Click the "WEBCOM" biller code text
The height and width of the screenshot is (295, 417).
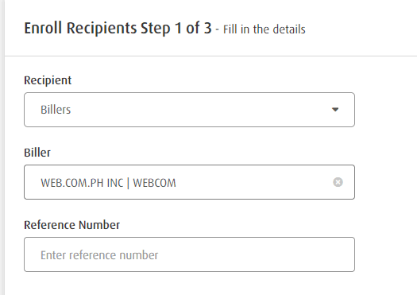[155, 183]
